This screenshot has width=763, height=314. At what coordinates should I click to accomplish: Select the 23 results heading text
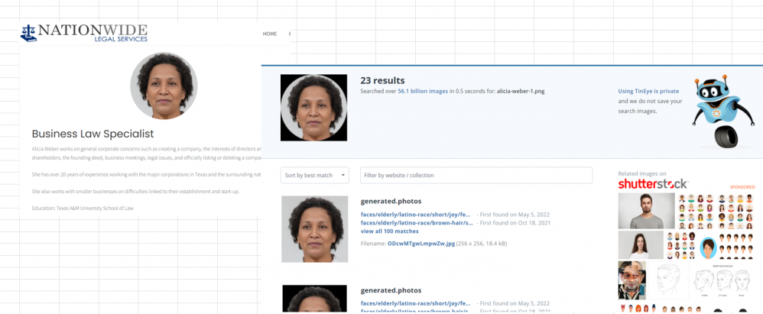(382, 81)
